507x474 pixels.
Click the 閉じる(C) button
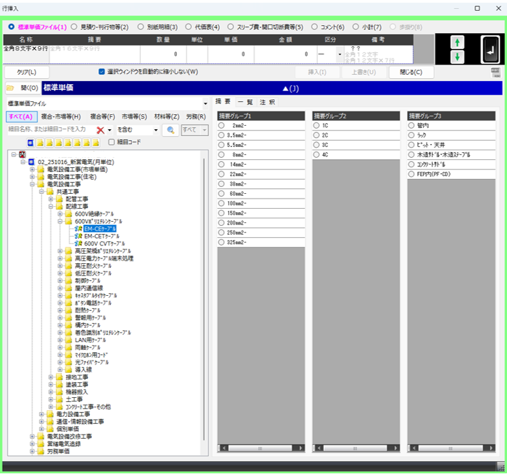tap(410, 72)
